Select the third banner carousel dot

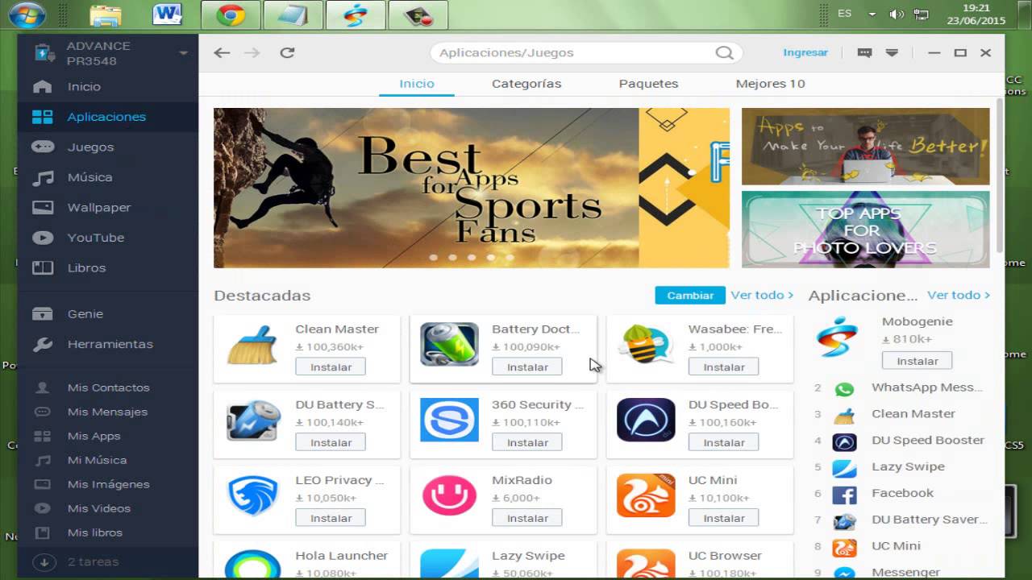coord(472,258)
